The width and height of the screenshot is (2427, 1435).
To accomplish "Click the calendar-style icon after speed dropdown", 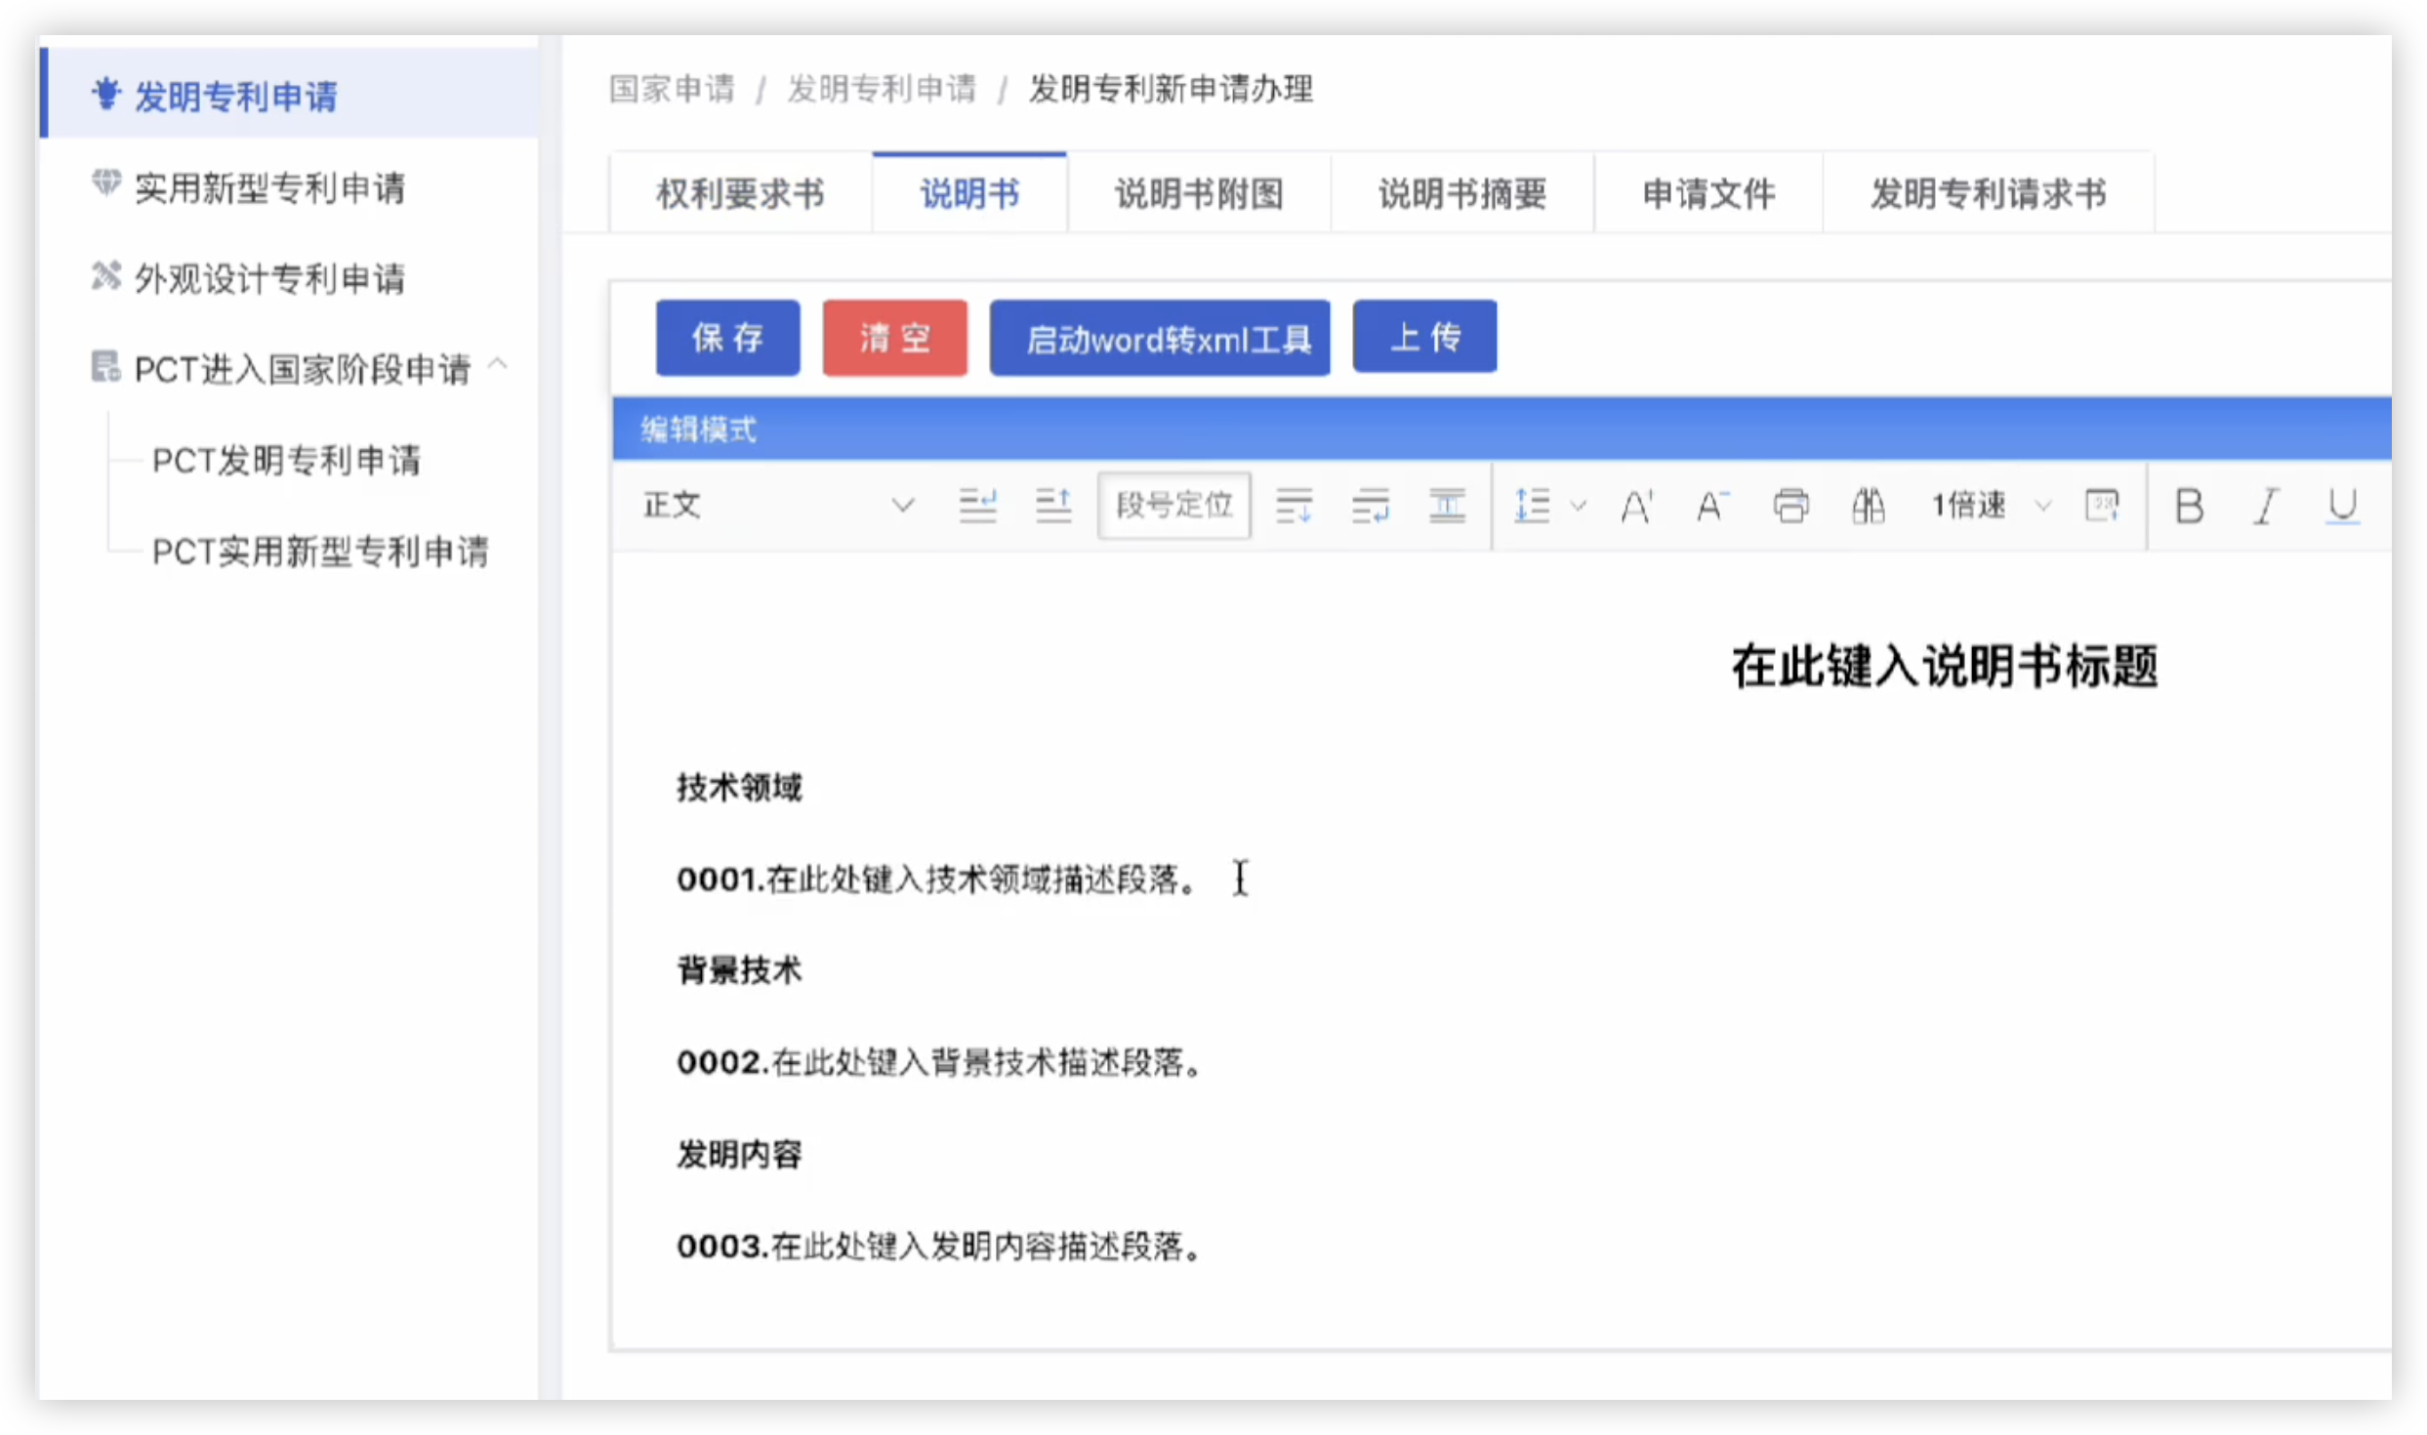I will [2102, 506].
